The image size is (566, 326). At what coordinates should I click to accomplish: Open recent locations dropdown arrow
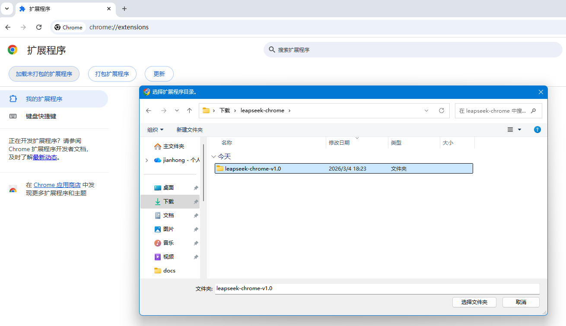(177, 111)
